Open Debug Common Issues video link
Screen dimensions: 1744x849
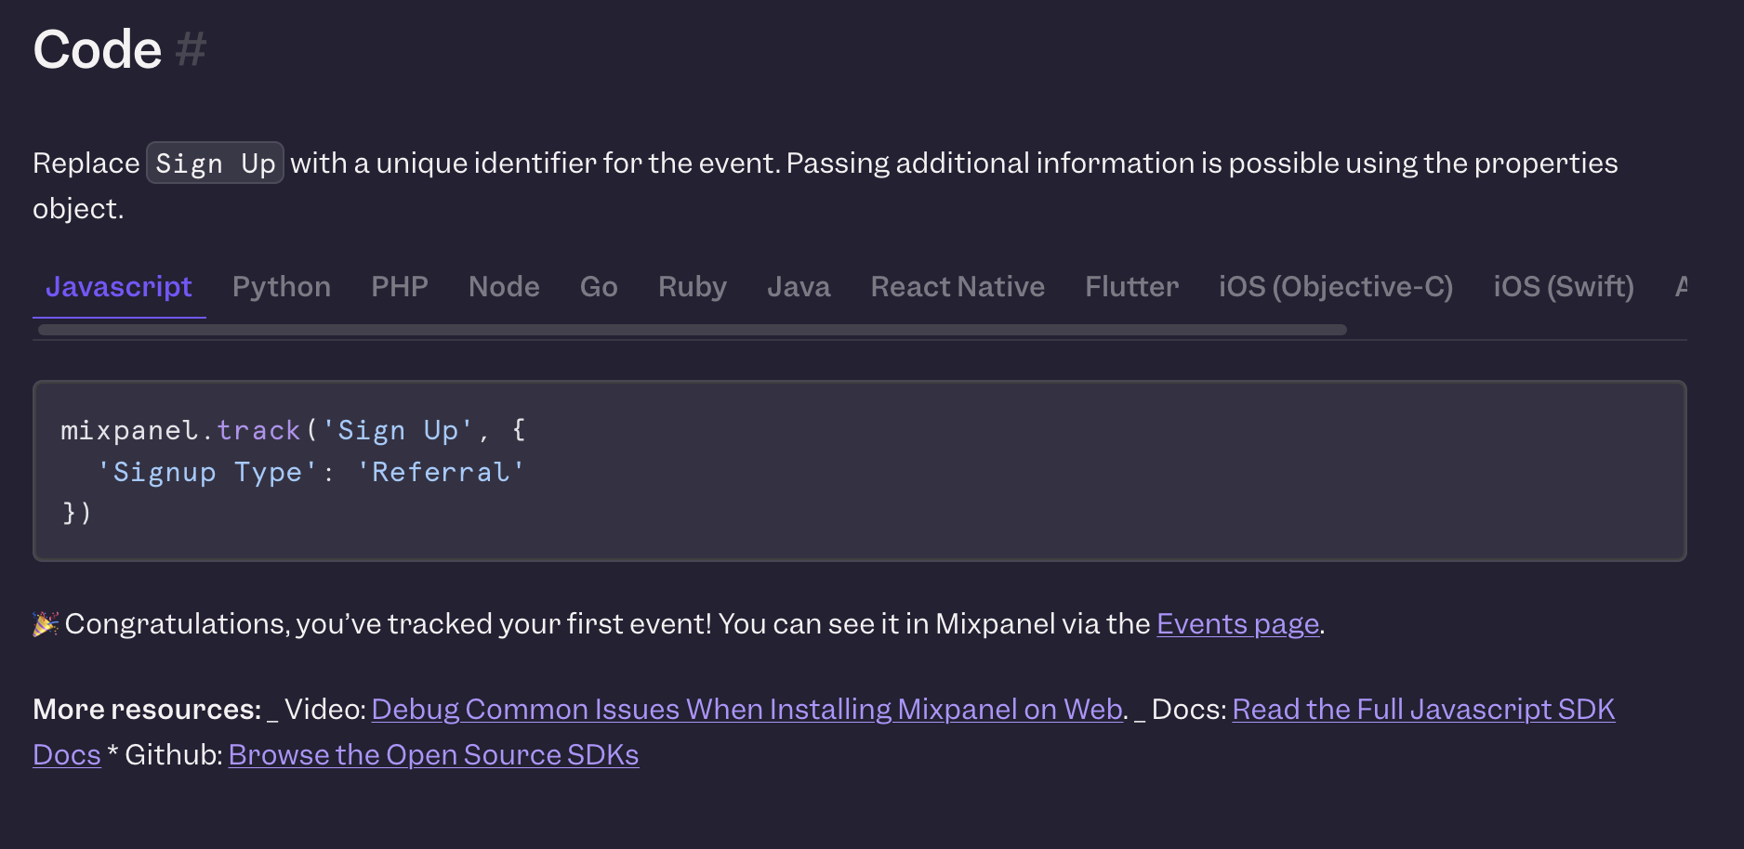click(747, 710)
